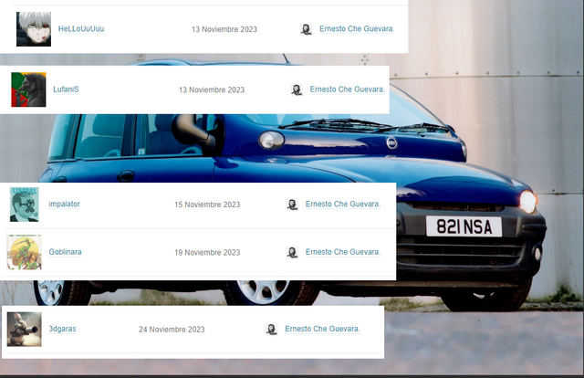The width and height of the screenshot is (584, 378).
Task: Open Ernesto Che Guevara link in LufaniS row
Action: coord(347,89)
